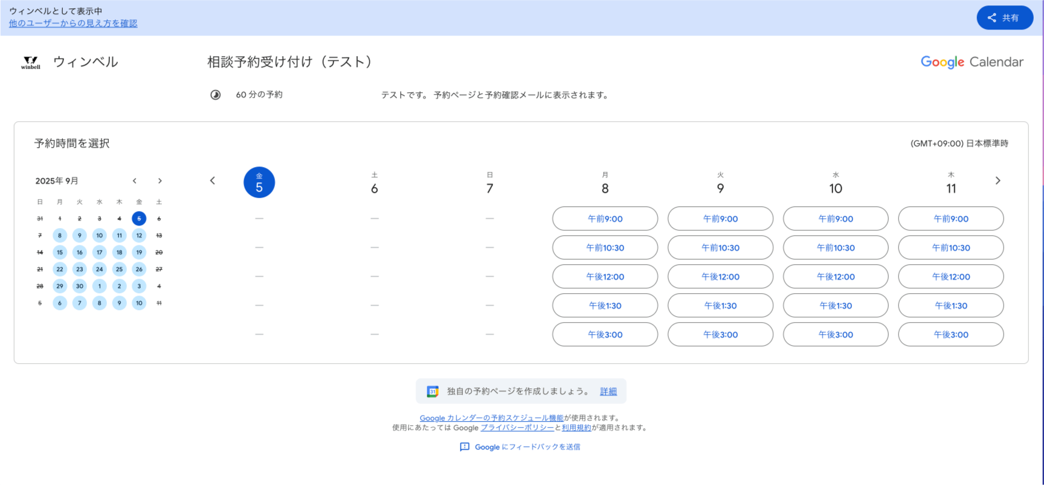Go to next month in mini calendar

pos(159,180)
